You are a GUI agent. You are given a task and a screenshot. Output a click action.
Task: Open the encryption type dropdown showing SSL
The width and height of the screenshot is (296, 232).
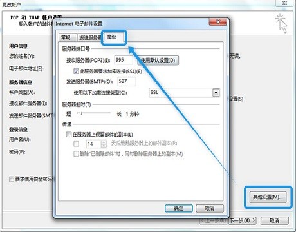tap(184, 93)
